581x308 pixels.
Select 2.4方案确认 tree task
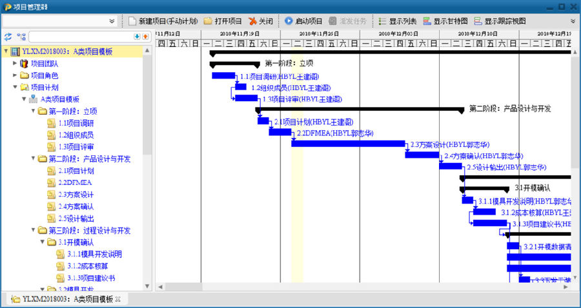76,206
